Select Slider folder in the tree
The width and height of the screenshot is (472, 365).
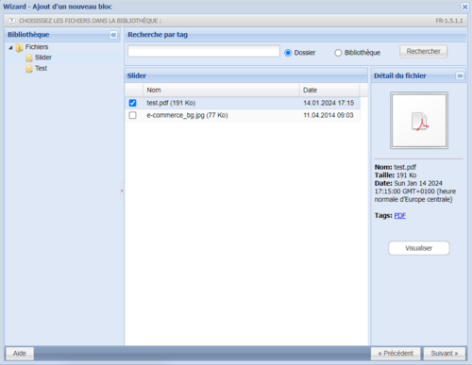pyautogui.click(x=43, y=58)
